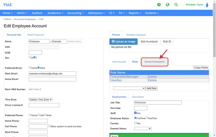Enable allow system to send texts
This screenshot has width=216, height=137.
tap(50, 126)
